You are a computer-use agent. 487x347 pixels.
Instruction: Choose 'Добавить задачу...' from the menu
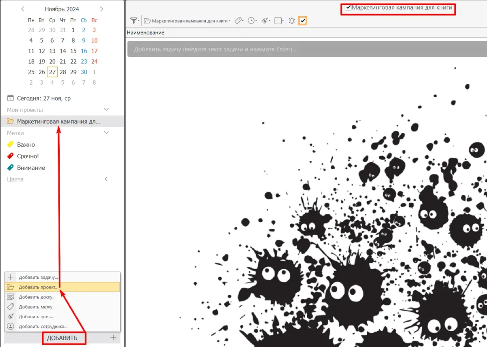pos(39,278)
